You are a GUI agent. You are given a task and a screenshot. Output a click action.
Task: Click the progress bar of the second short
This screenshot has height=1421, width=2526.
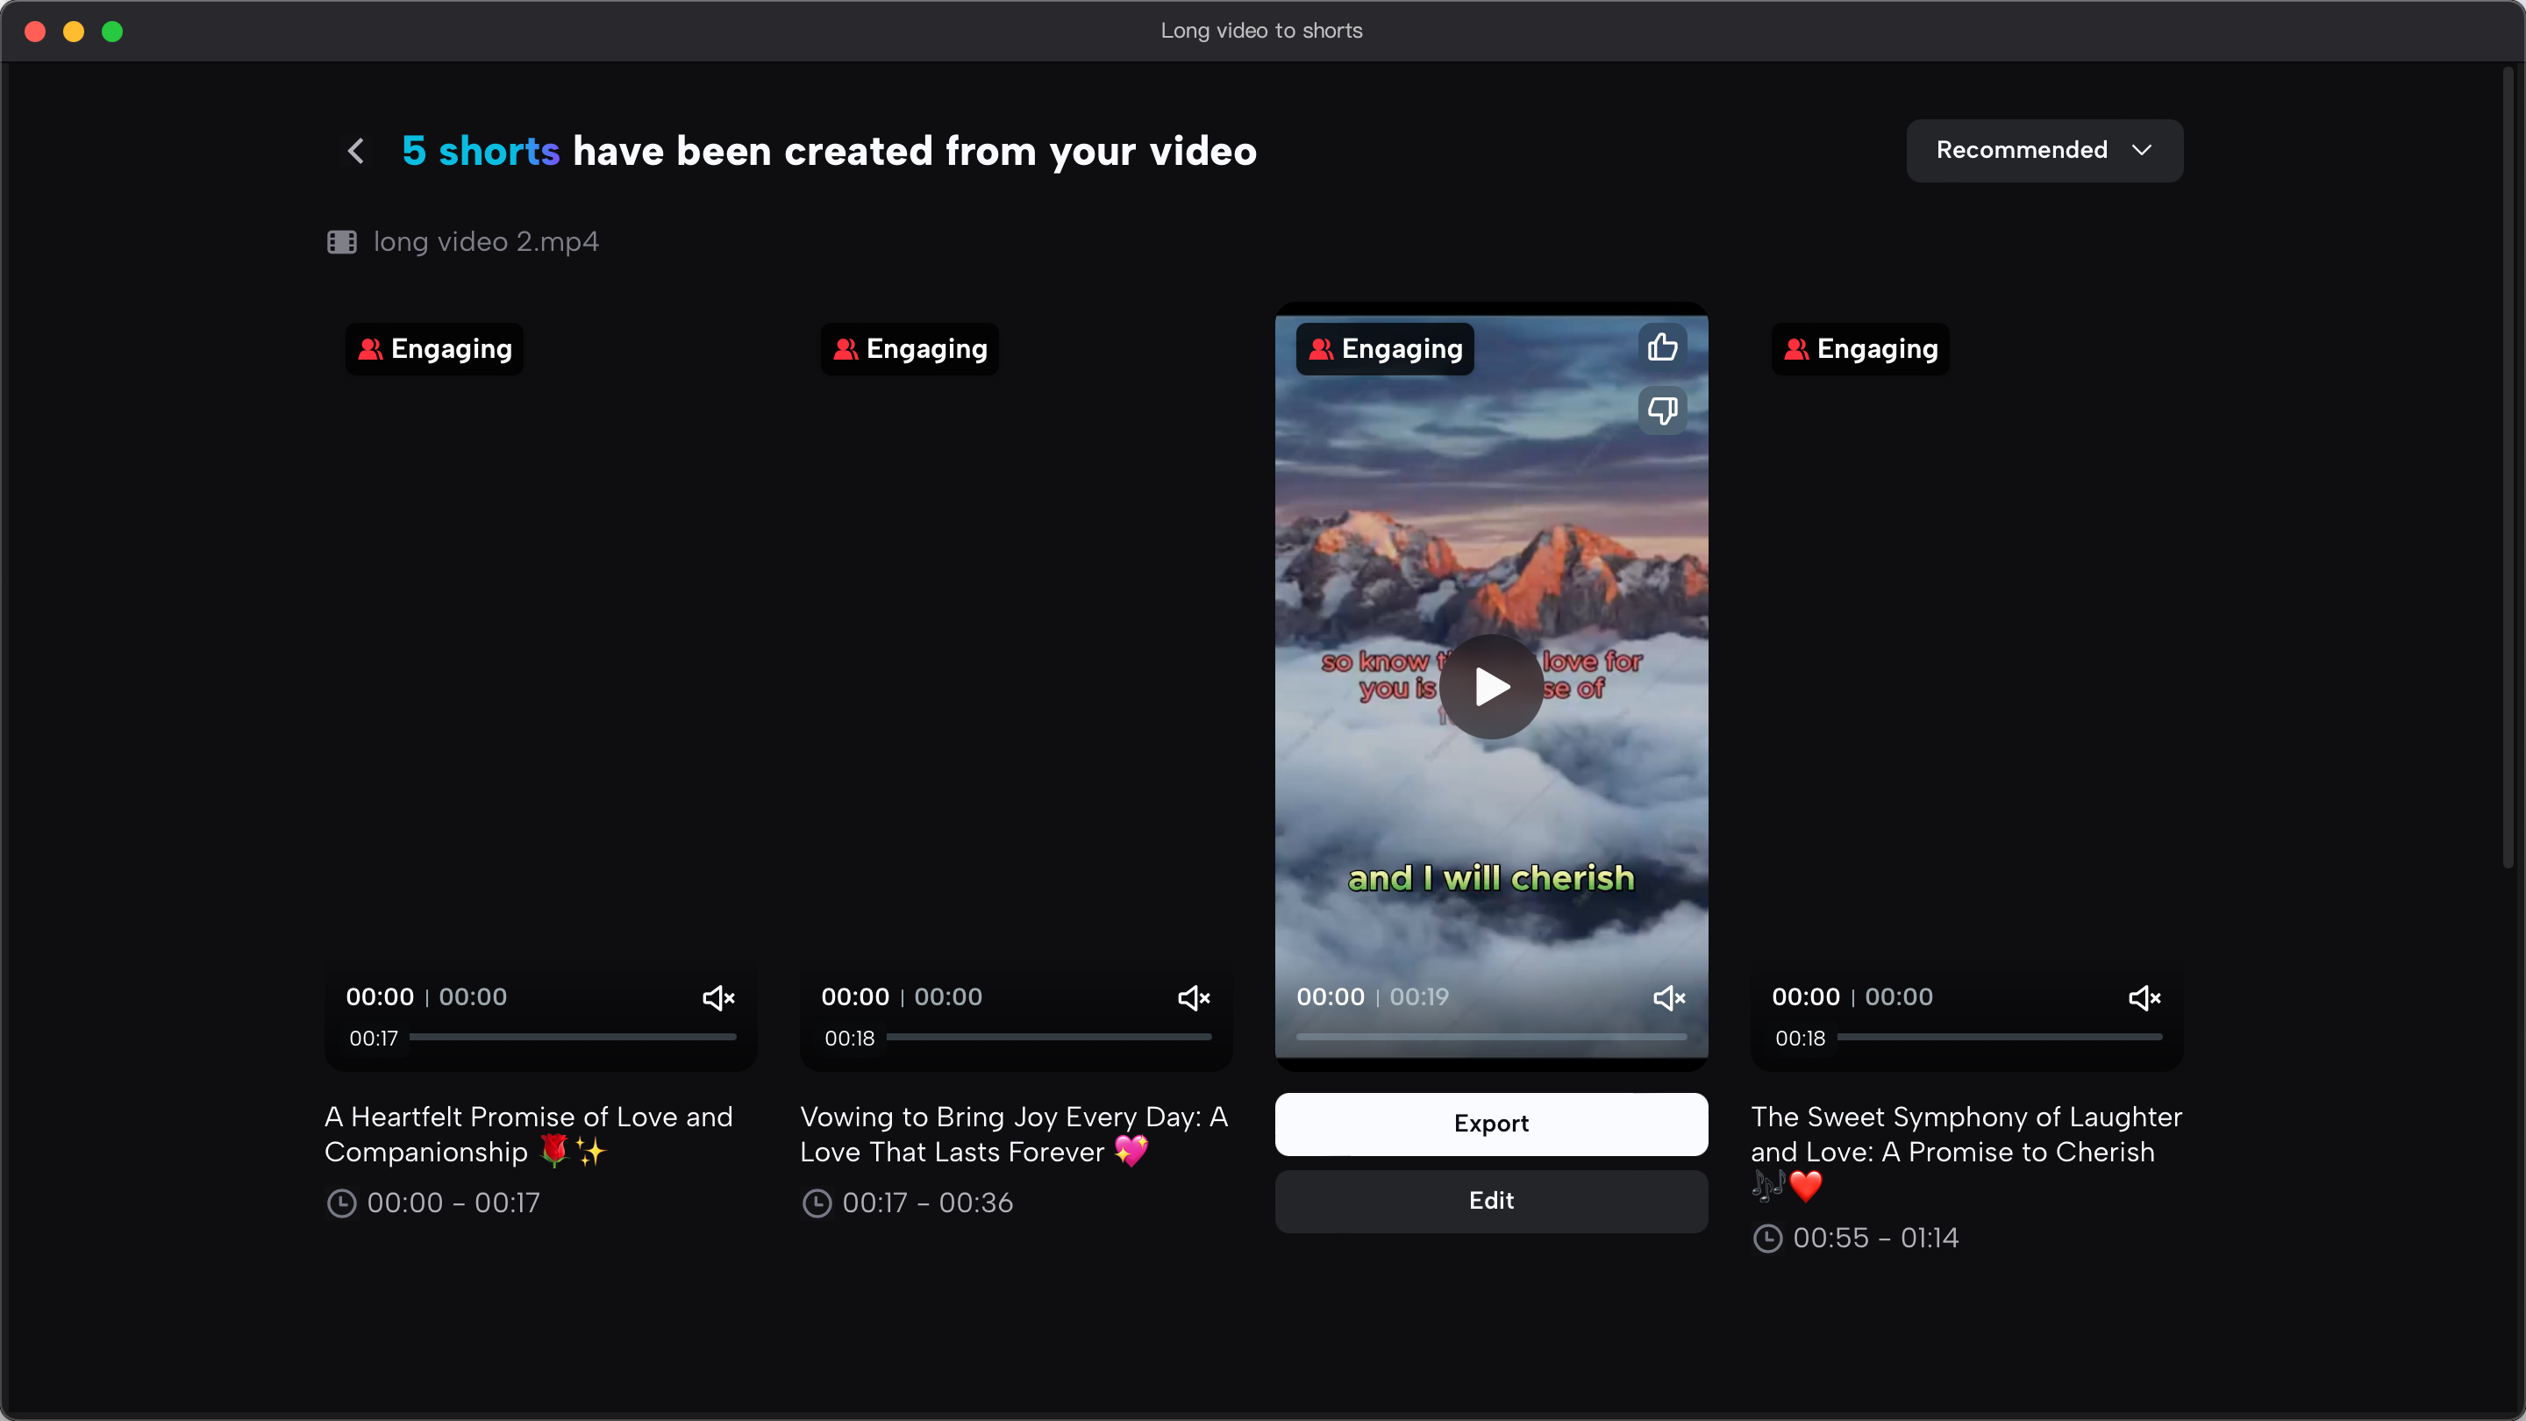pos(1047,1037)
